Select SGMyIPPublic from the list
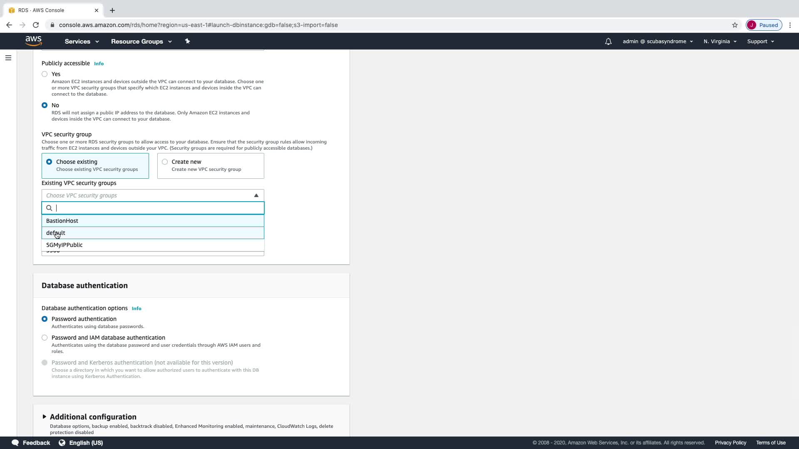799x449 pixels. tap(65, 245)
